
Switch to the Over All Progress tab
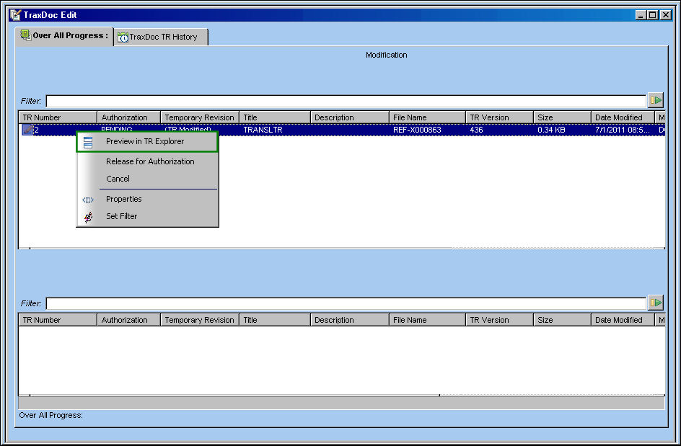(64, 36)
